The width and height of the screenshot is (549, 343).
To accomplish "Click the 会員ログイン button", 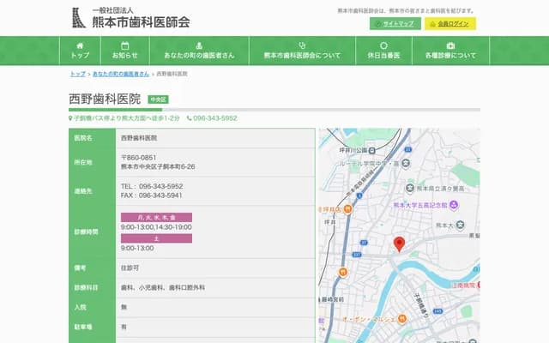I will click(450, 23).
